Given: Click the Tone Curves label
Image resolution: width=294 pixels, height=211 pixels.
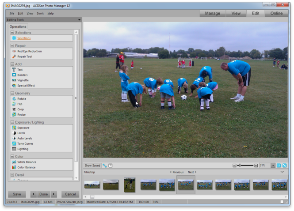Looking at the screenshot, I should tap(25, 143).
